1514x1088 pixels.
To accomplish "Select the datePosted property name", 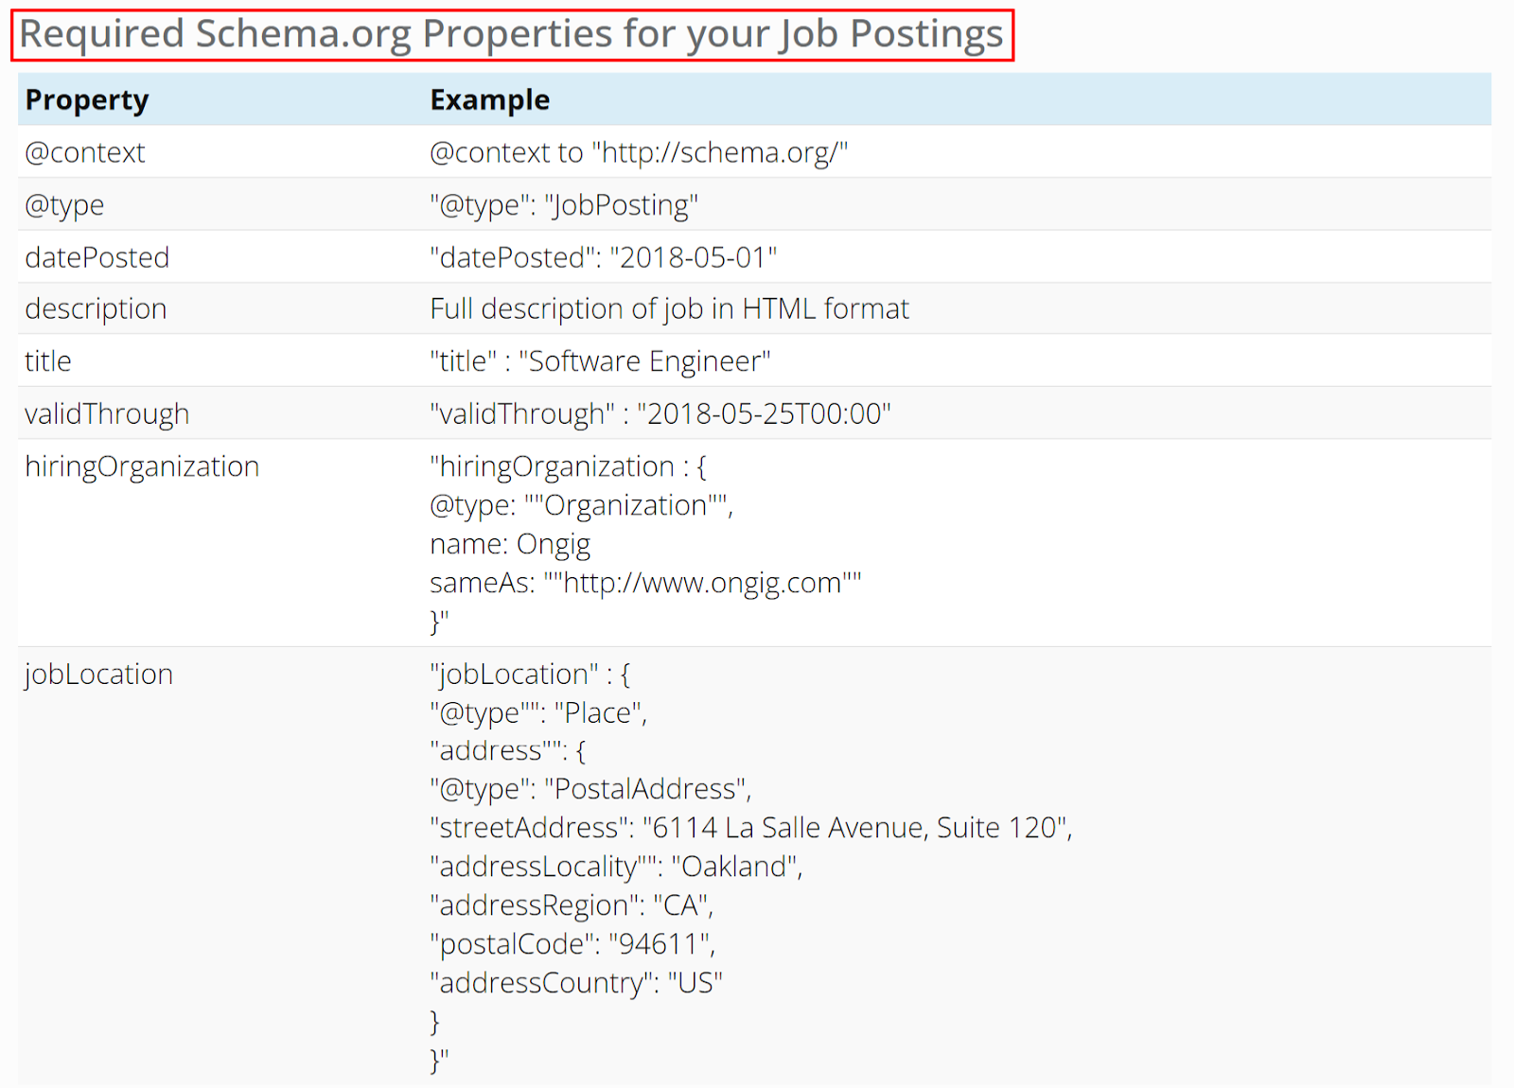I will tap(97, 257).
